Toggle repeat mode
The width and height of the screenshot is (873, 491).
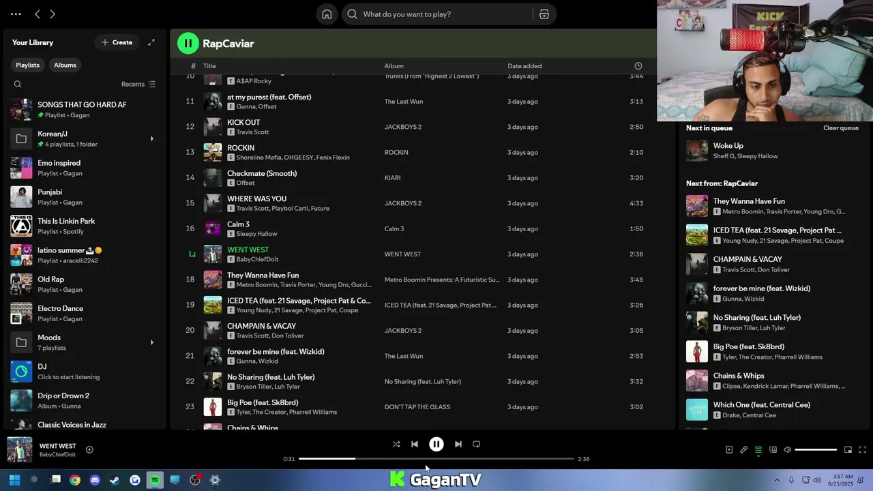(x=477, y=444)
